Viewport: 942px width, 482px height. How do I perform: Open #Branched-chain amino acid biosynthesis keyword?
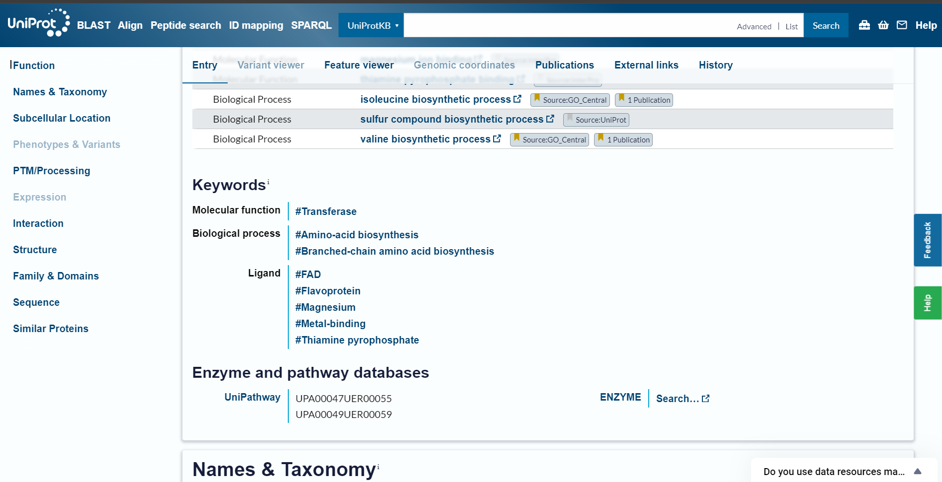pyautogui.click(x=395, y=251)
